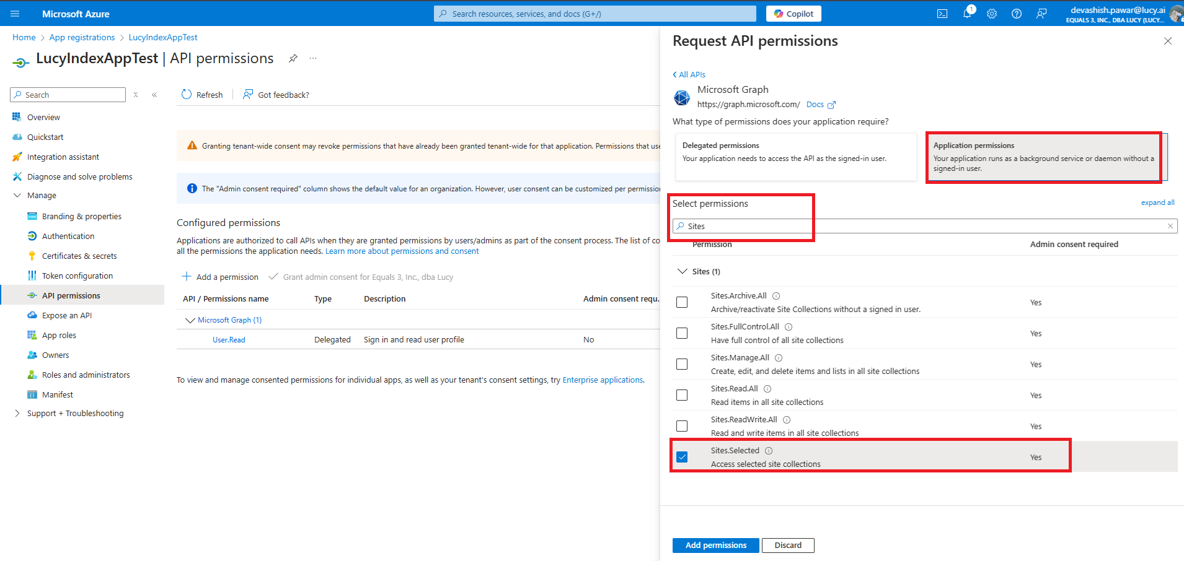Open the portal settings gear
The height and width of the screenshot is (561, 1184).
(x=992, y=14)
